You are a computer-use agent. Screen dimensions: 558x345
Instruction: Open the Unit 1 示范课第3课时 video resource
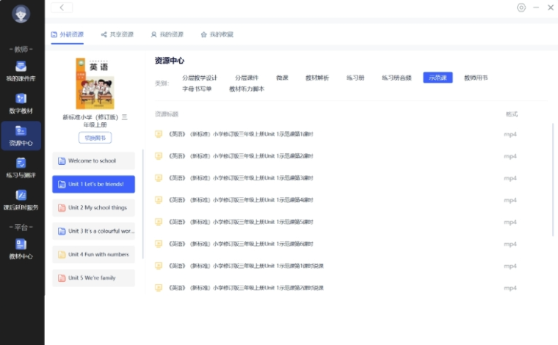[x=241, y=178]
